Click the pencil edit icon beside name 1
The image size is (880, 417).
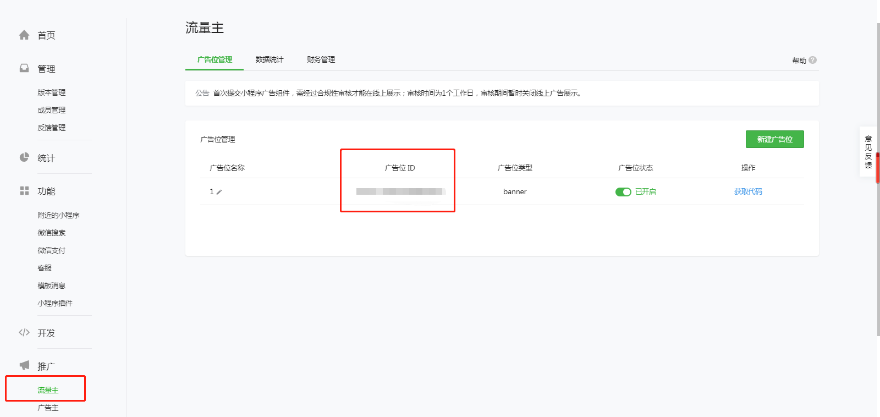pyautogui.click(x=219, y=192)
